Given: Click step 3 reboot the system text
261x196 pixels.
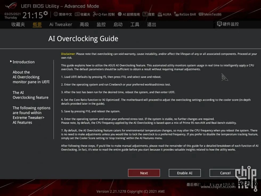Looking at the screenshot, I should point(118,92).
